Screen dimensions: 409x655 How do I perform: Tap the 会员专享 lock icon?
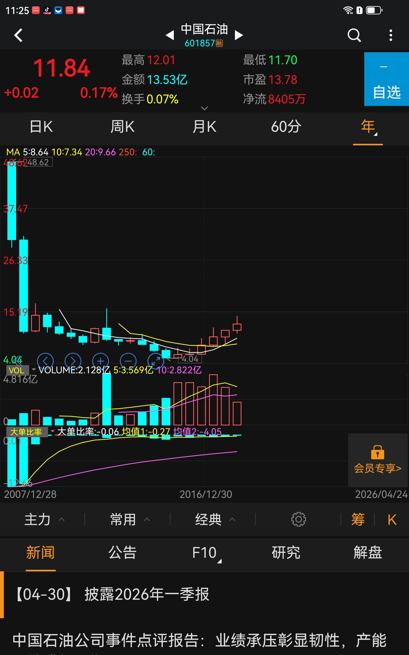coord(377,452)
